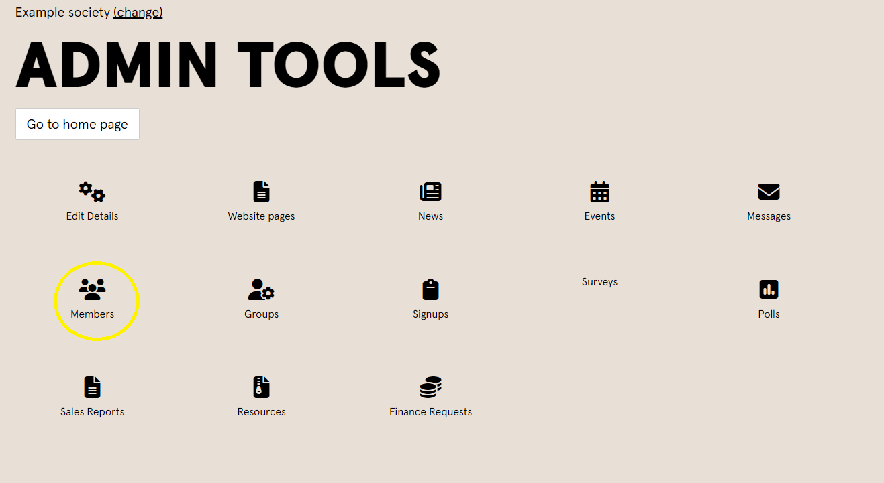The width and height of the screenshot is (884, 483).
Task: Open the Sales Reports file icon
Action: 92,387
